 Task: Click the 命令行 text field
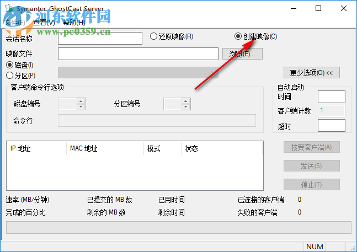click(157, 121)
